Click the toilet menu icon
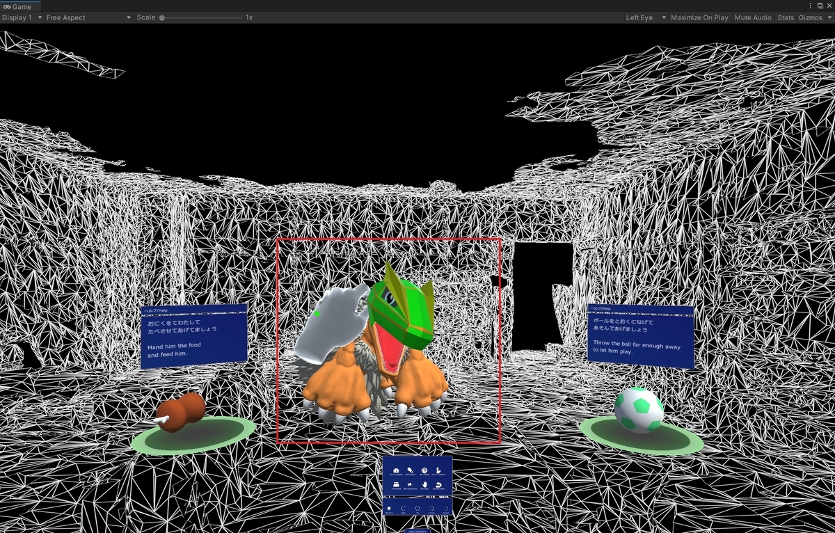Viewport: 835px width, 533px height. pos(438,470)
